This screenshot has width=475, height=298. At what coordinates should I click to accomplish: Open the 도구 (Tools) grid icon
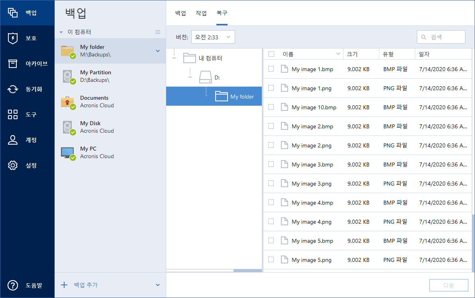point(13,114)
